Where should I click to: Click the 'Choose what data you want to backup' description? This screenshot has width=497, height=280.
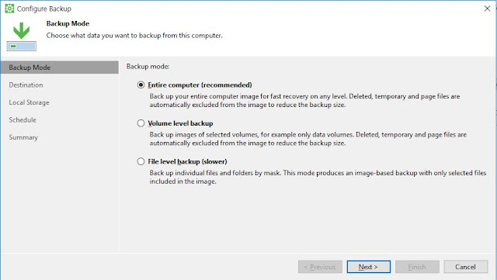point(134,36)
